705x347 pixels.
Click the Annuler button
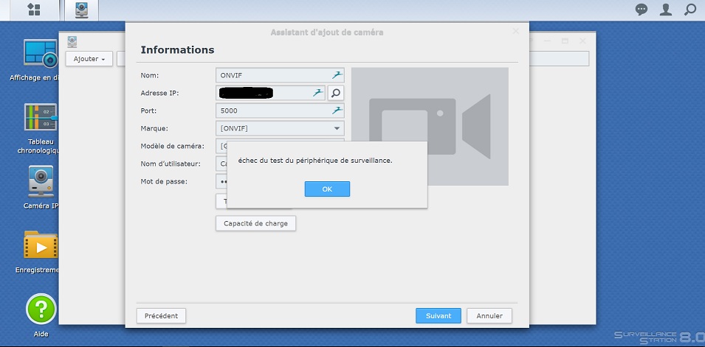tap(489, 315)
